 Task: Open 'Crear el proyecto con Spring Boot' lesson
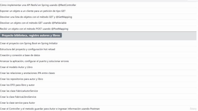29,43
